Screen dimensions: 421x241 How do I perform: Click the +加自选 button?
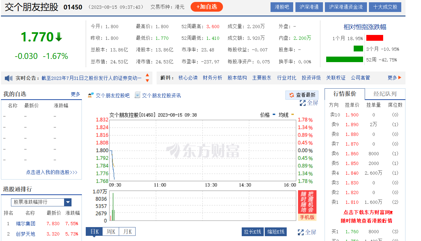[207, 7]
